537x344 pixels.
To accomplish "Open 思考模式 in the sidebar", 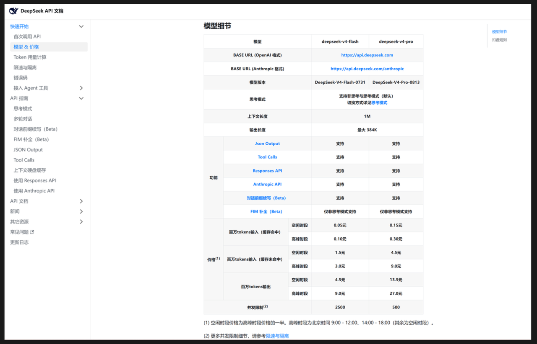I will [x=23, y=108].
